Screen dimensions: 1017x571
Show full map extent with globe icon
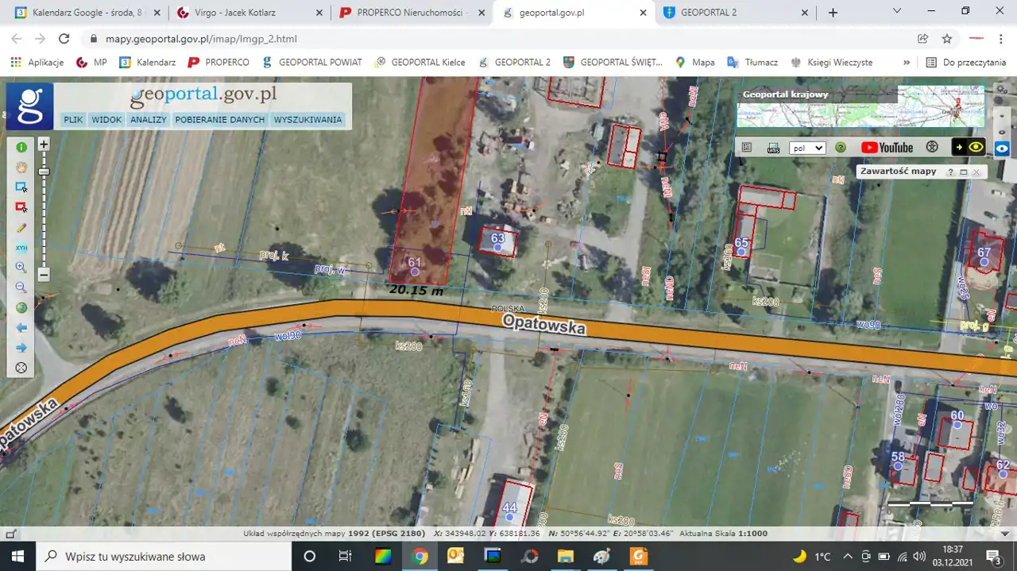click(x=21, y=307)
